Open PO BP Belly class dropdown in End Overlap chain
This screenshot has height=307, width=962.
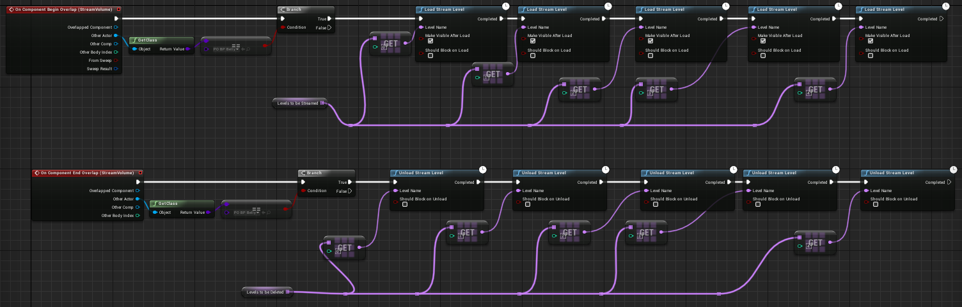coord(246,213)
